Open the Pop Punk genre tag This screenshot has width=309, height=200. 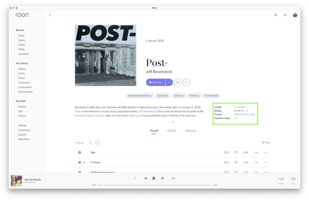[x=179, y=96]
